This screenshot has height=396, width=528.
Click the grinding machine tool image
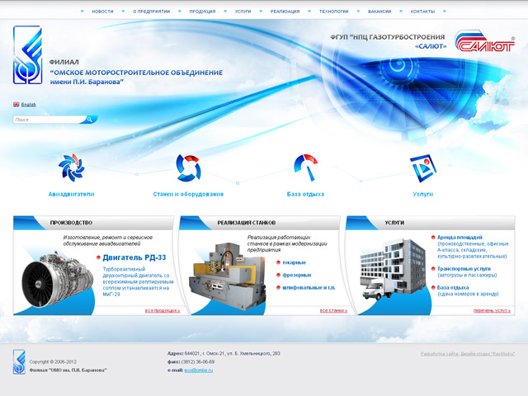(228, 277)
